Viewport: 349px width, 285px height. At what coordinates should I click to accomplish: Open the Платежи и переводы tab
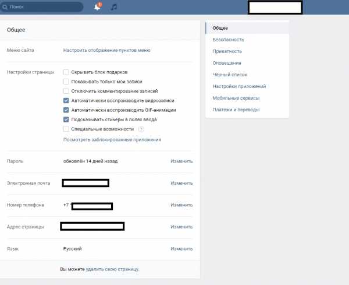(x=247, y=110)
